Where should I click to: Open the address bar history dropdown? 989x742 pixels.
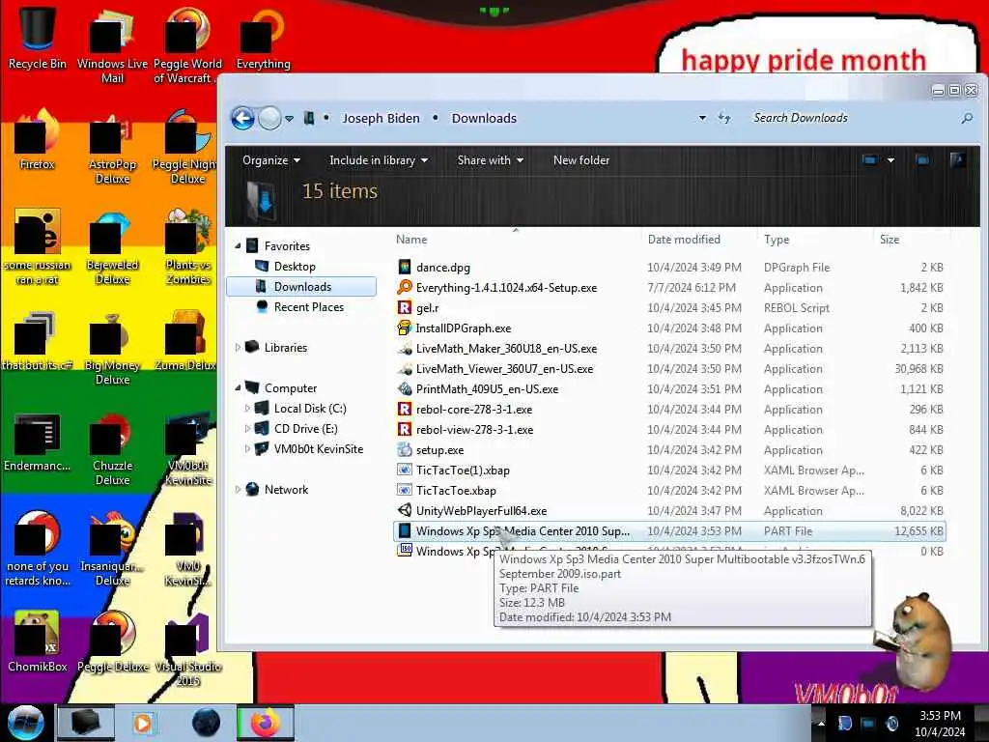coord(702,118)
